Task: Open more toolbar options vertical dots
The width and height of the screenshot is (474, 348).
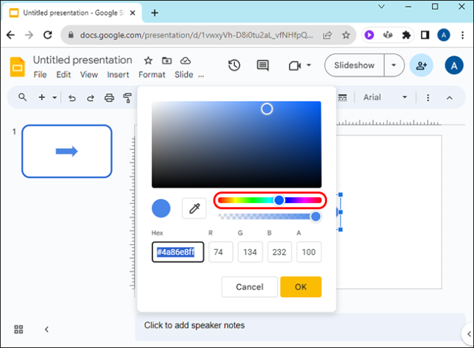Action: coord(428,97)
